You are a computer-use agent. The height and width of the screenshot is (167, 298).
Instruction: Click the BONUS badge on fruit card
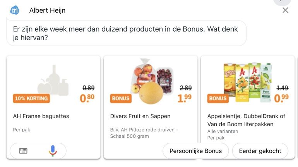pyautogui.click(x=121, y=98)
